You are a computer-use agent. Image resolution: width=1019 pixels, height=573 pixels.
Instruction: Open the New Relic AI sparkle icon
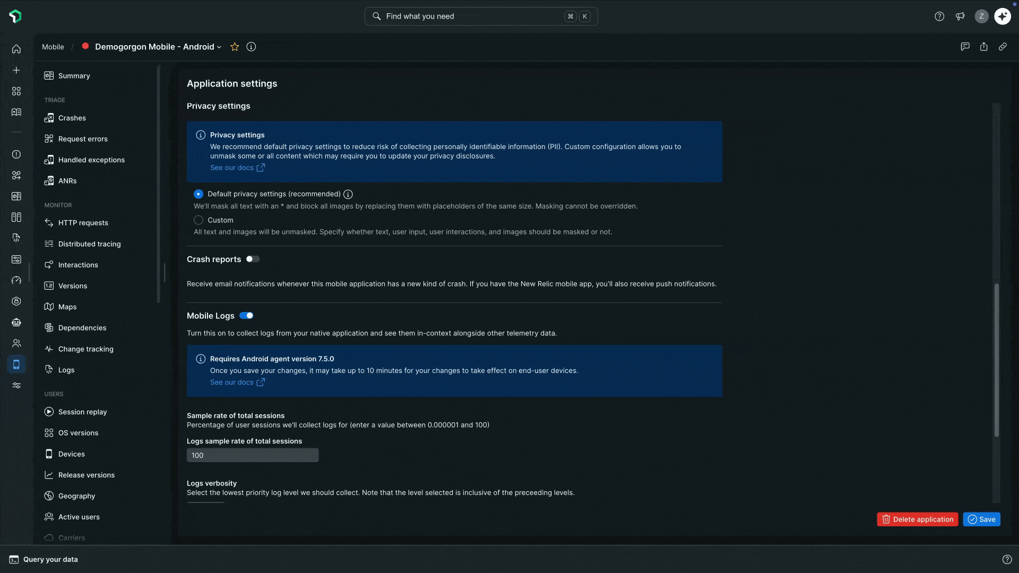pos(1003,16)
